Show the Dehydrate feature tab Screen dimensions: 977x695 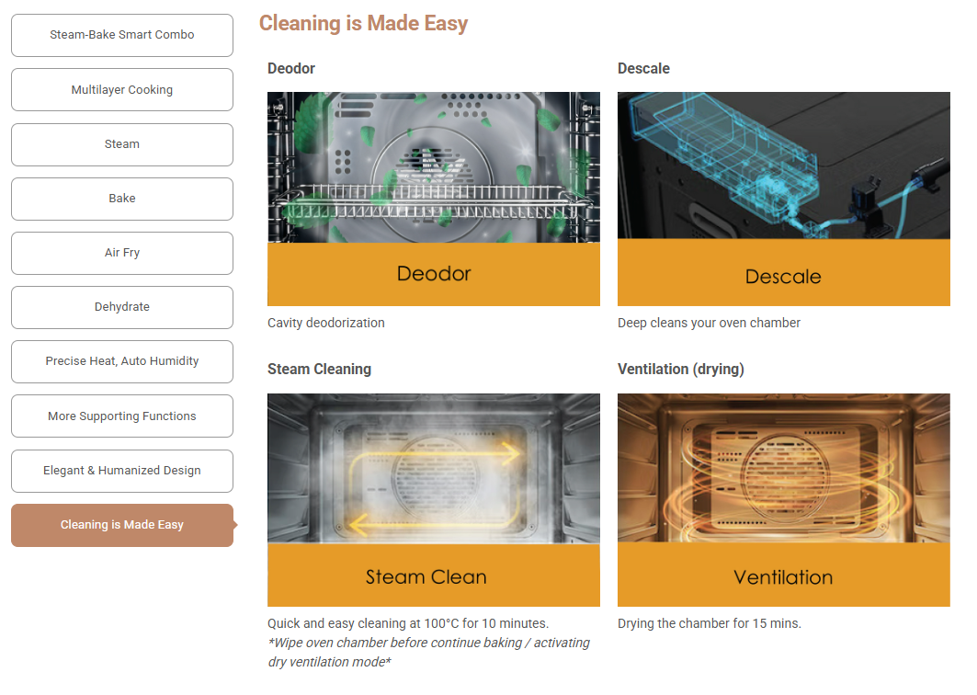122,307
